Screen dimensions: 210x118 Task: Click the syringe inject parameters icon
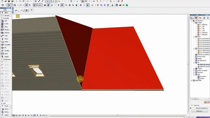pos(42,1)
